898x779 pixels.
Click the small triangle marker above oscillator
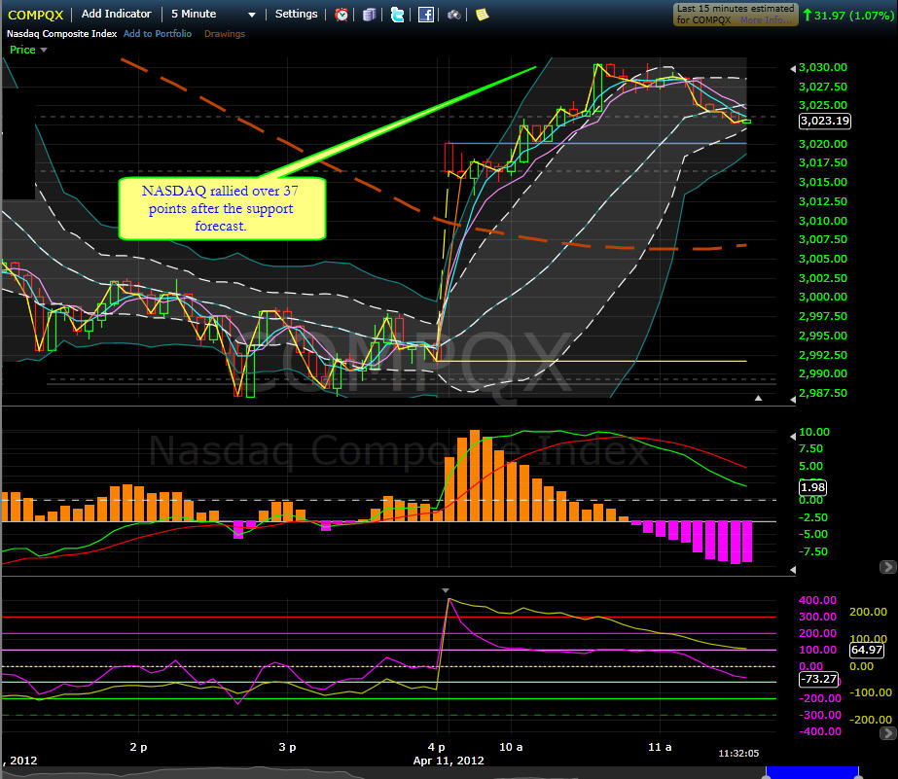click(x=446, y=590)
